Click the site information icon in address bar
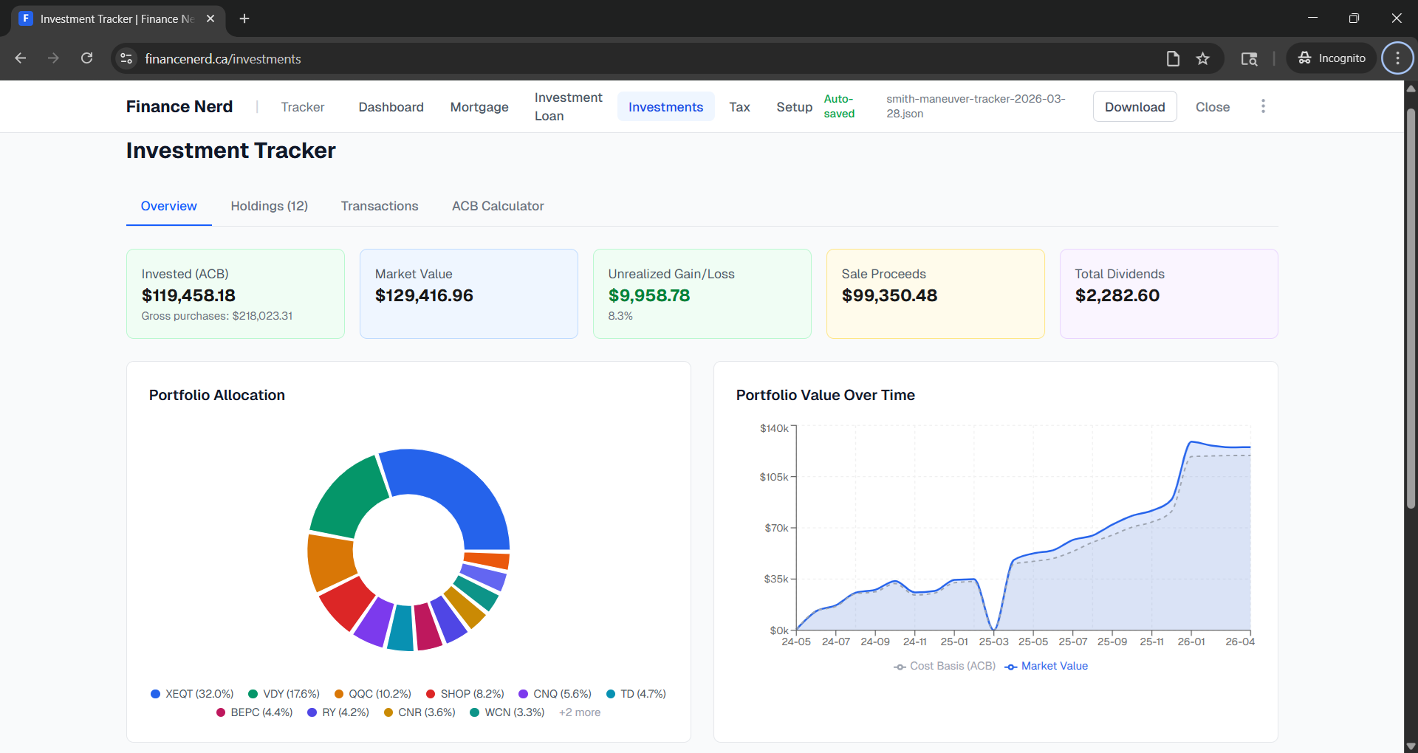 tap(126, 58)
